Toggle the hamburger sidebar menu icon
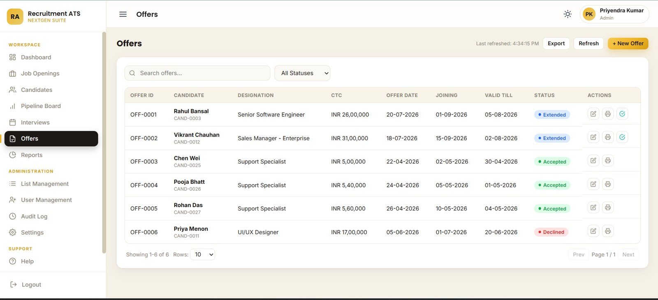Viewport: 658px width, 300px height. click(x=123, y=14)
